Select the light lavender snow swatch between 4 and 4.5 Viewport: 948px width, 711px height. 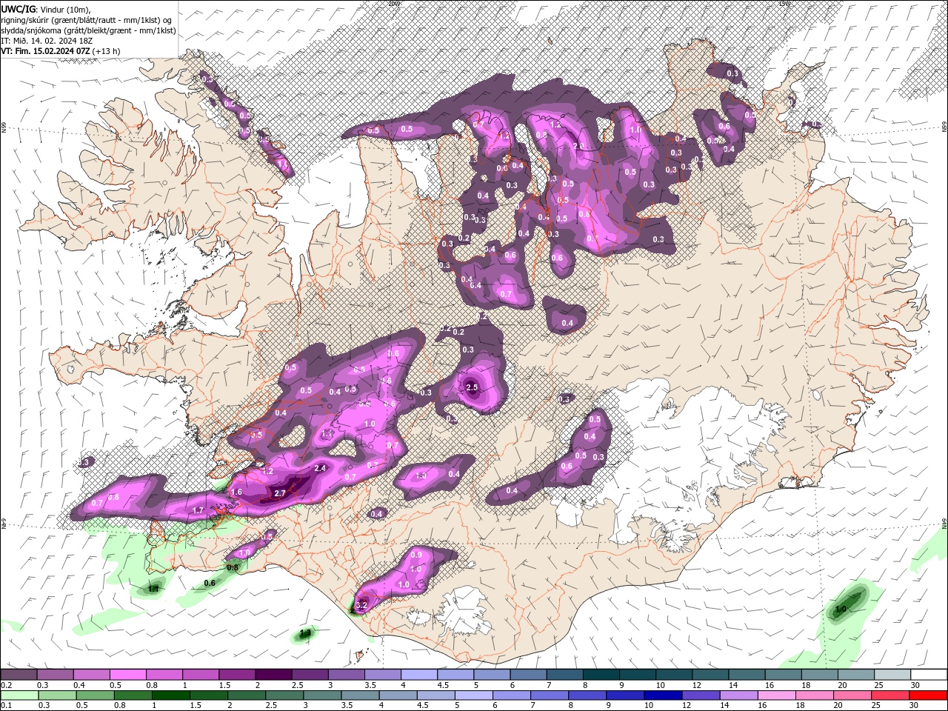[x=419, y=675]
